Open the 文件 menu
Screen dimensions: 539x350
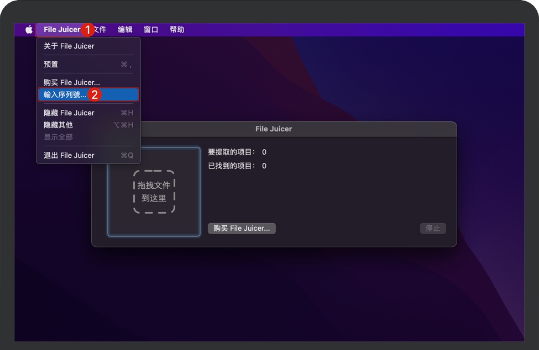[101, 29]
